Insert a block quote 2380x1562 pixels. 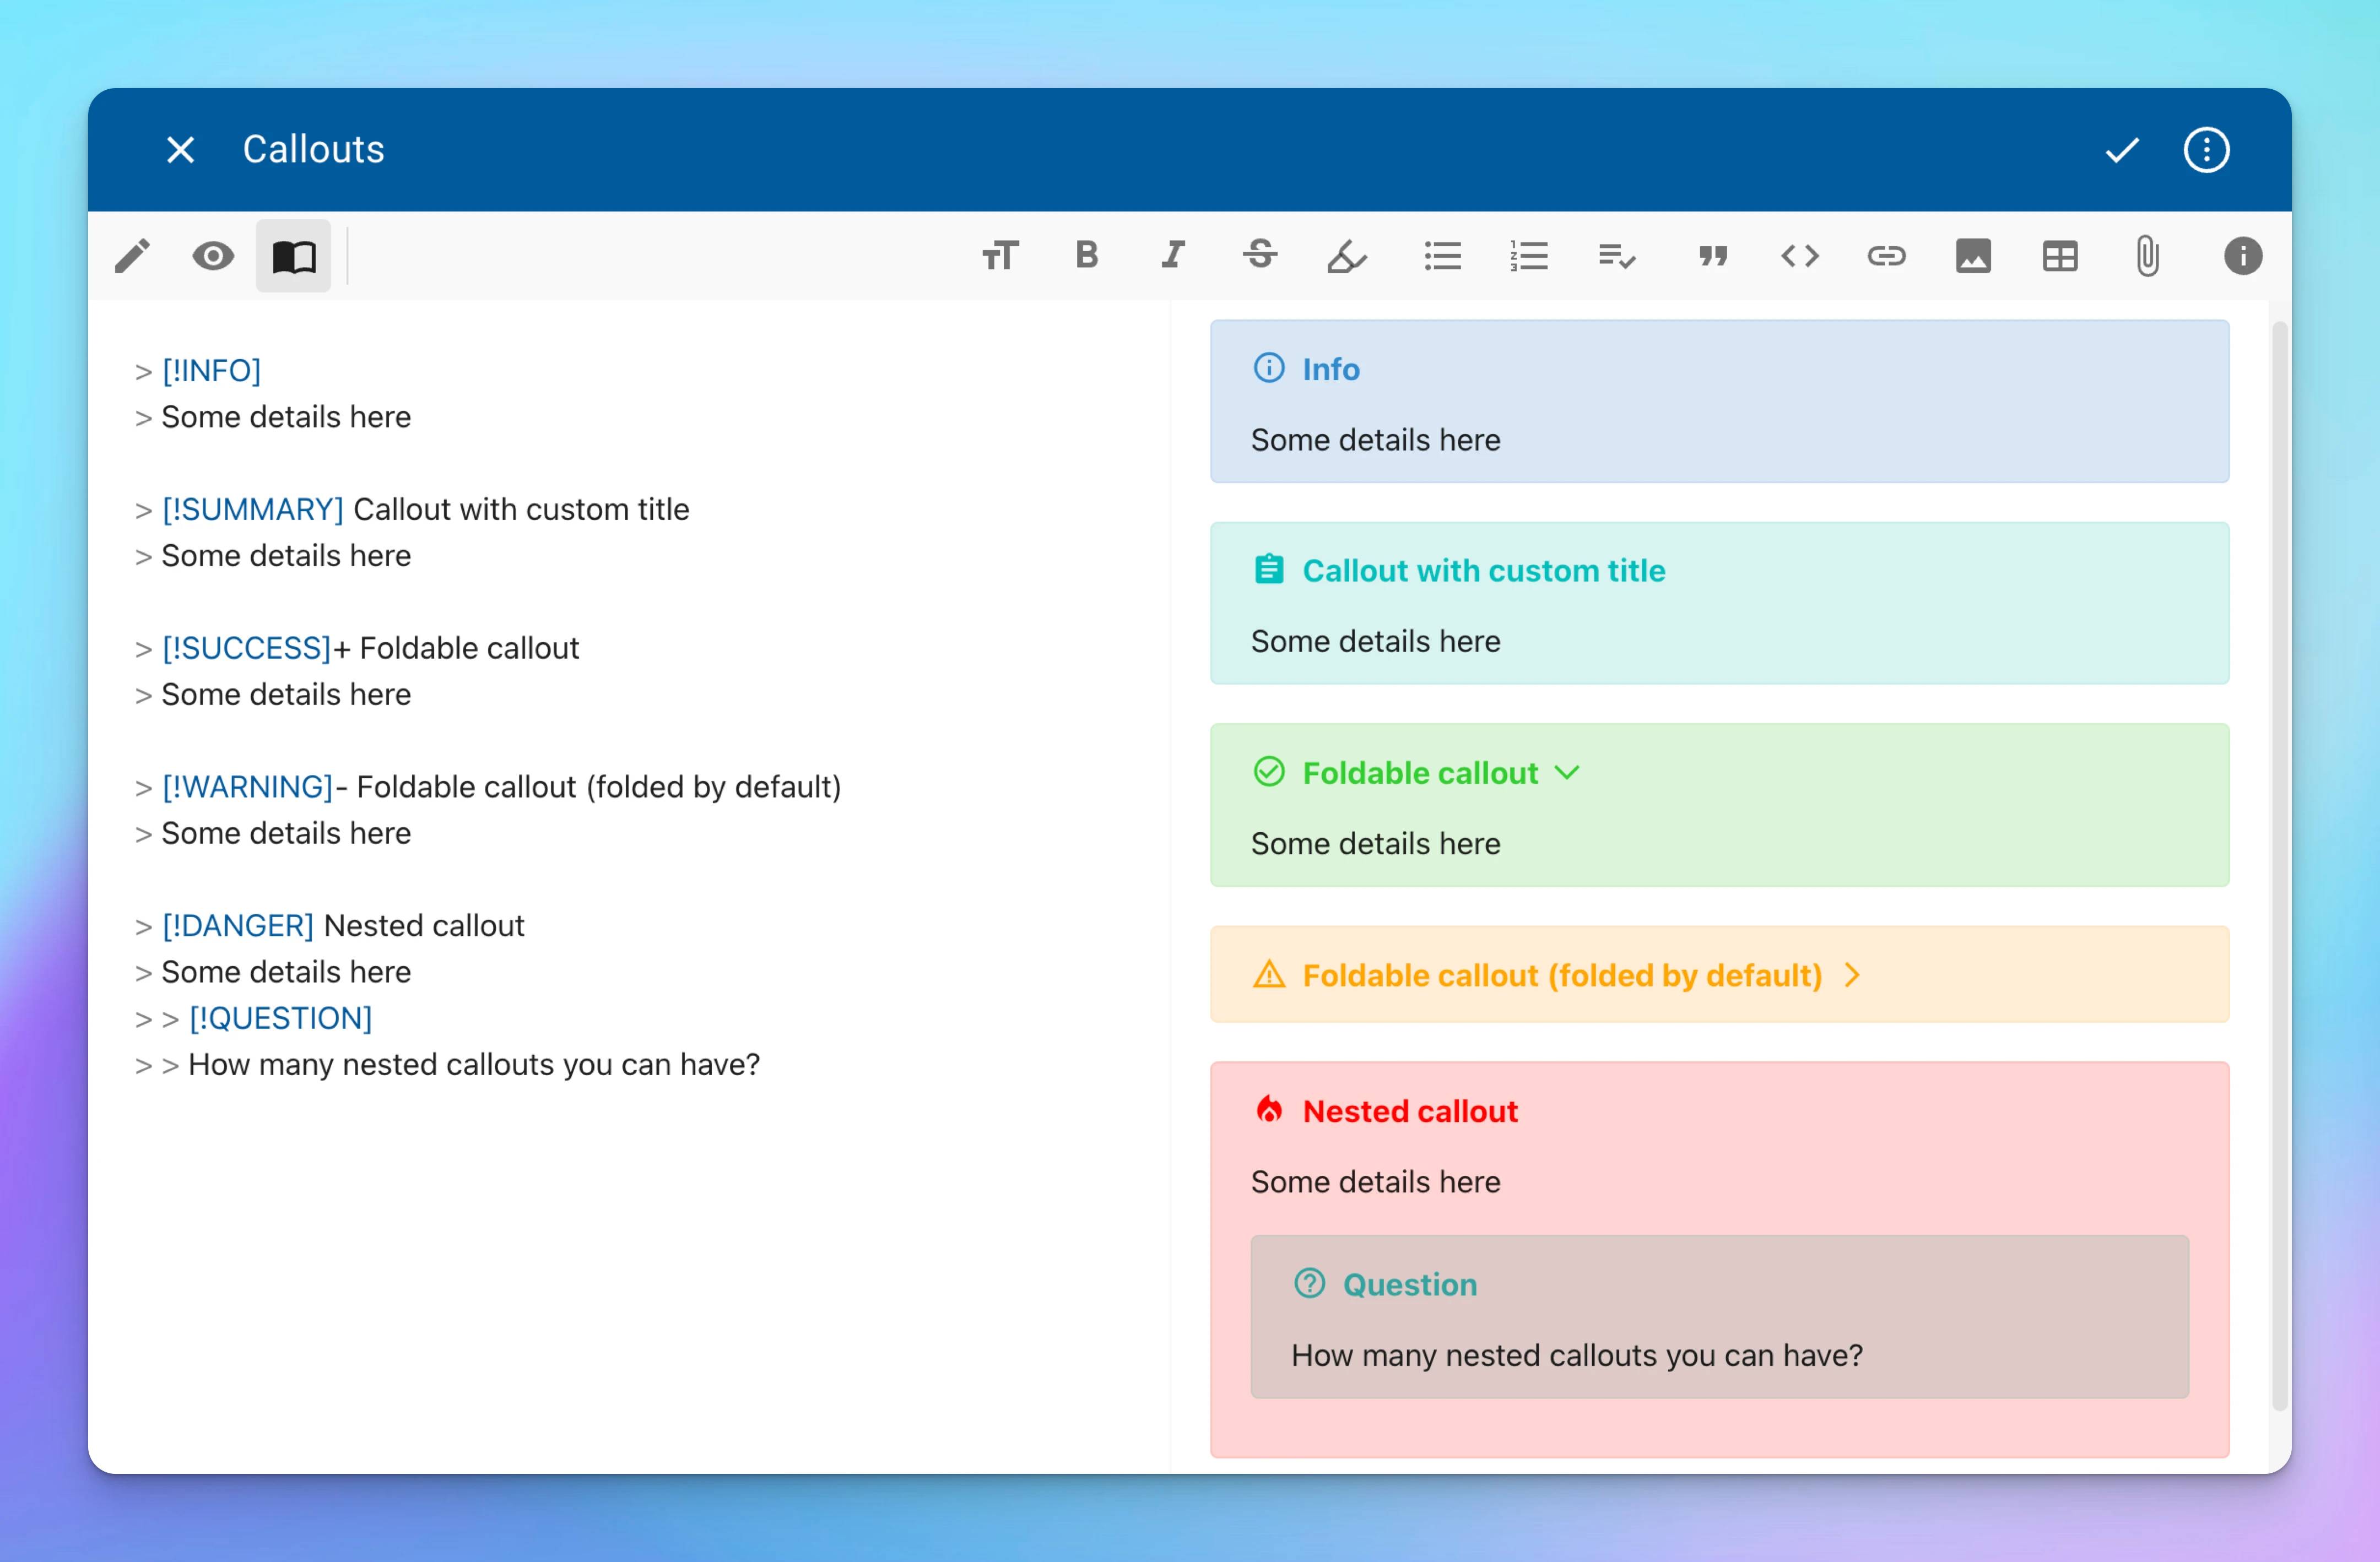point(1713,256)
